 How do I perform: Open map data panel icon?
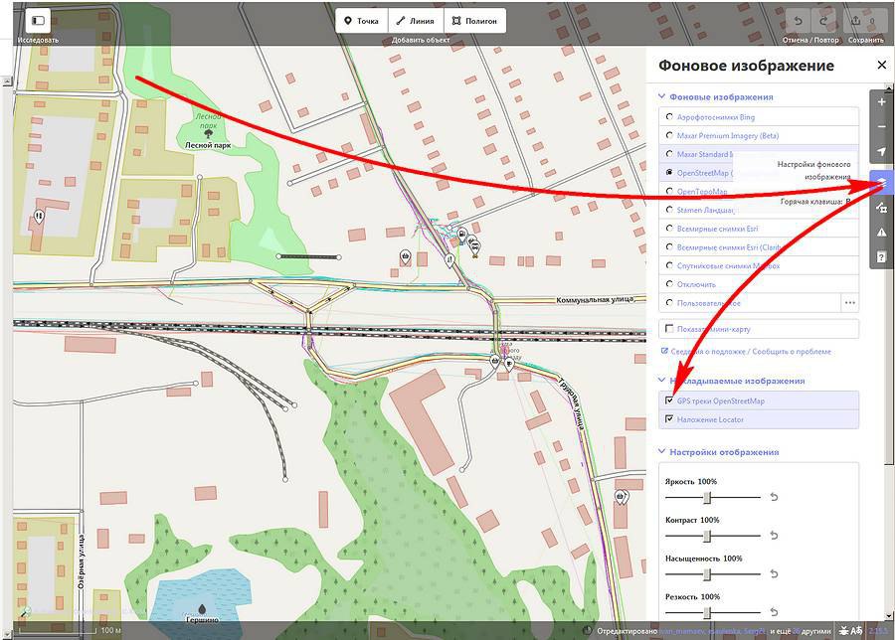coord(881,207)
